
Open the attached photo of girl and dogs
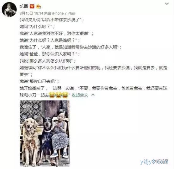click(x=45, y=134)
